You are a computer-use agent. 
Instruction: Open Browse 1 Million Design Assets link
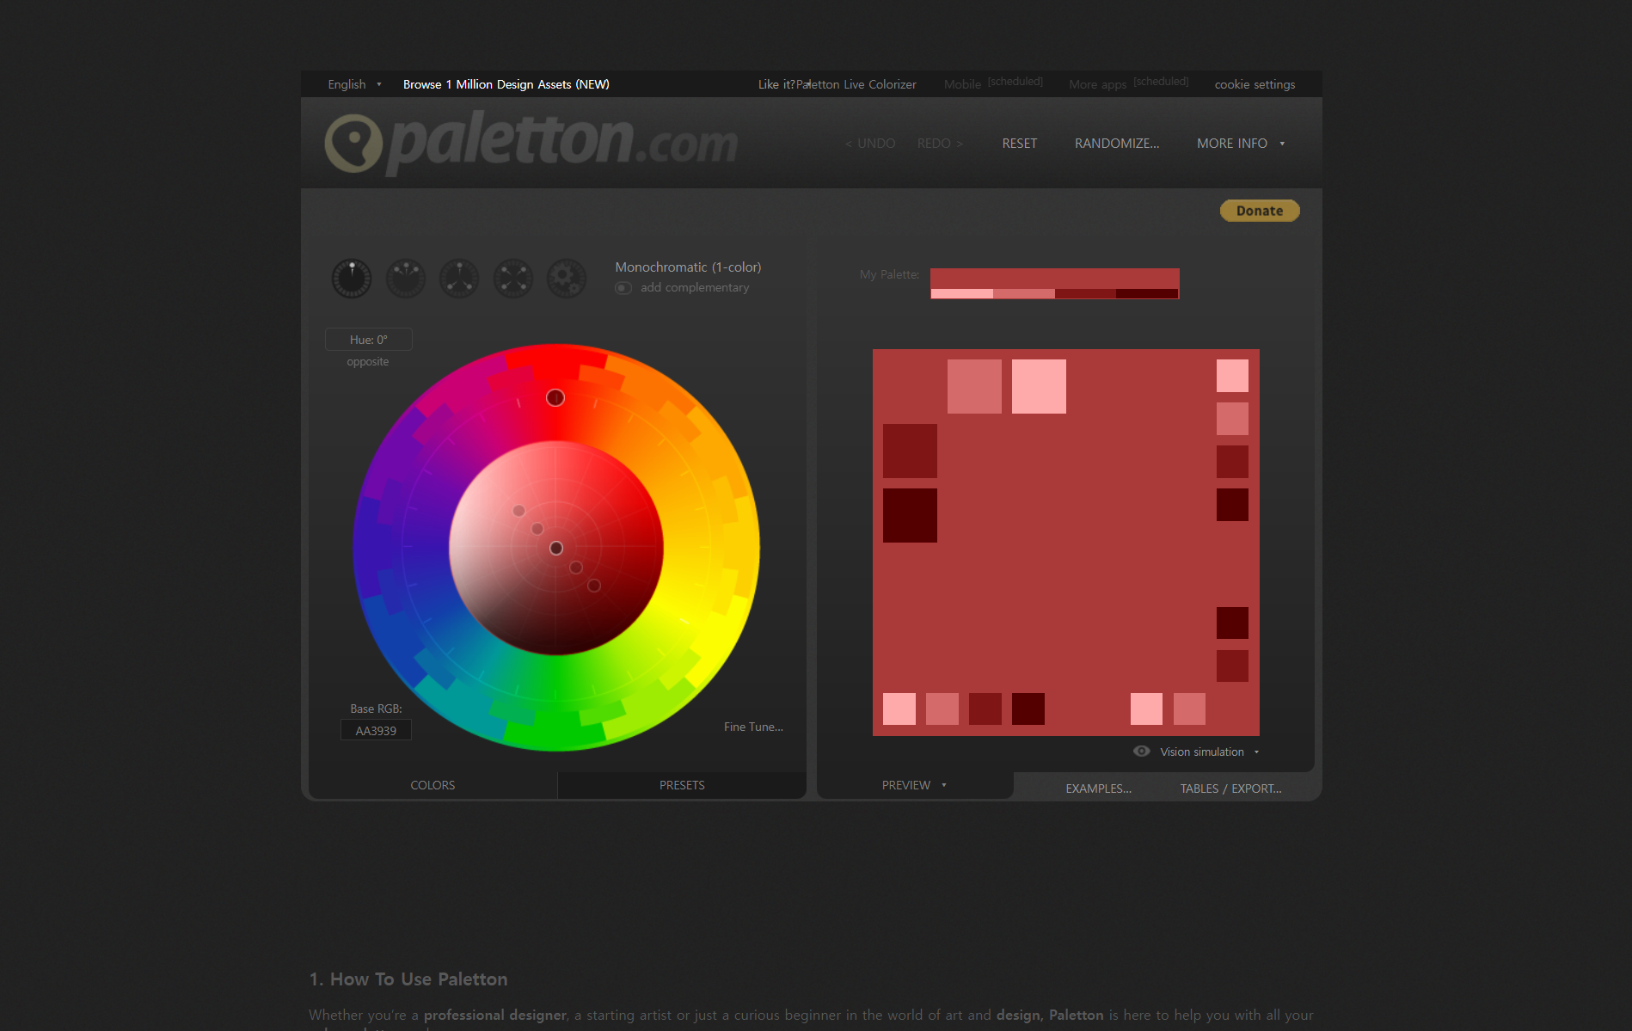point(506,84)
